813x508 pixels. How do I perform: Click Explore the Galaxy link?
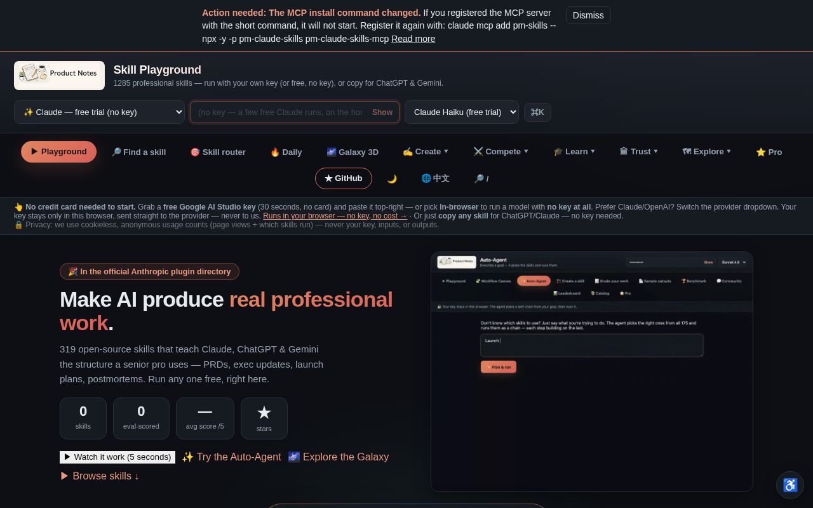[x=339, y=457]
